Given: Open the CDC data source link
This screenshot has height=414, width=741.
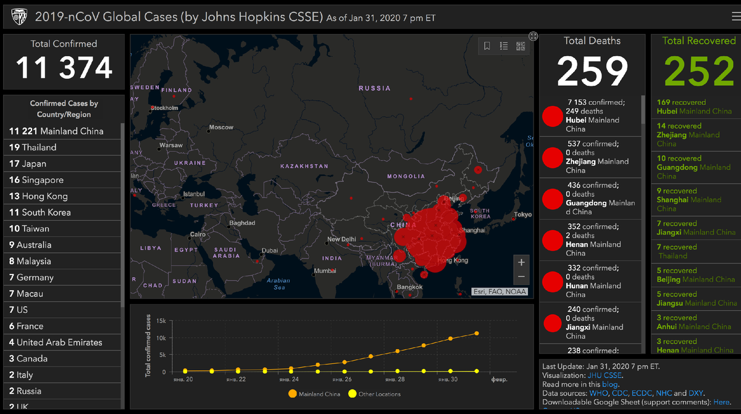Looking at the screenshot, I should coord(620,393).
